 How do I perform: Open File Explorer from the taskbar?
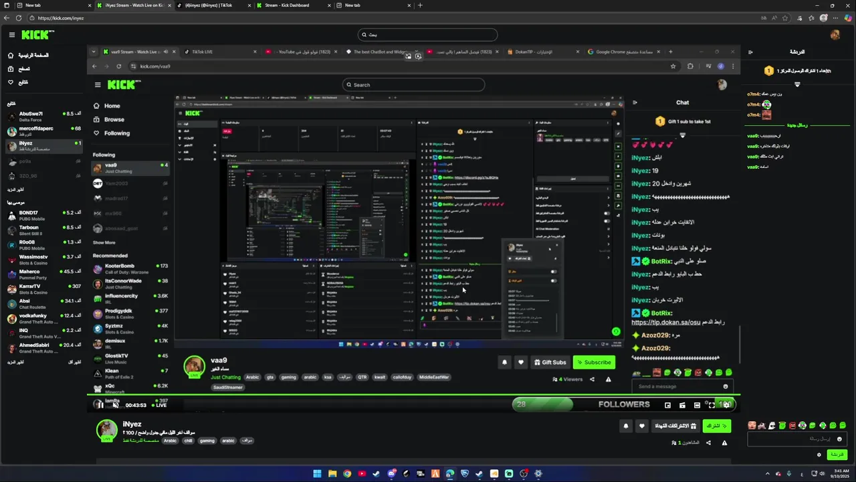[332, 474]
